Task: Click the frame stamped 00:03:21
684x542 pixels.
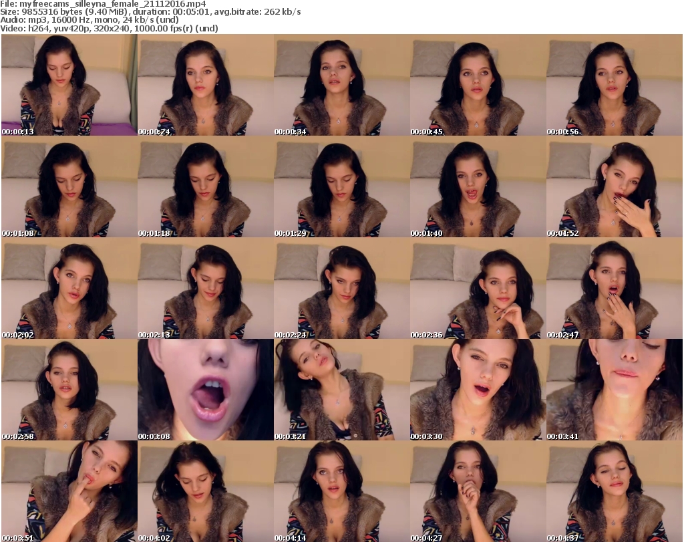Action: [x=341, y=390]
